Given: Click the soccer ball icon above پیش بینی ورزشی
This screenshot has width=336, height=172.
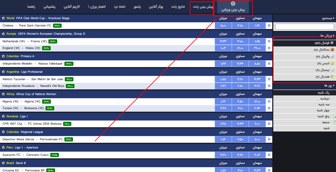Looking at the screenshot, I should [x=233, y=4].
